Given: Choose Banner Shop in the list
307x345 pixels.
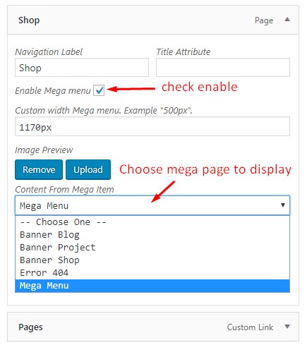Looking at the screenshot, I should [152, 260].
